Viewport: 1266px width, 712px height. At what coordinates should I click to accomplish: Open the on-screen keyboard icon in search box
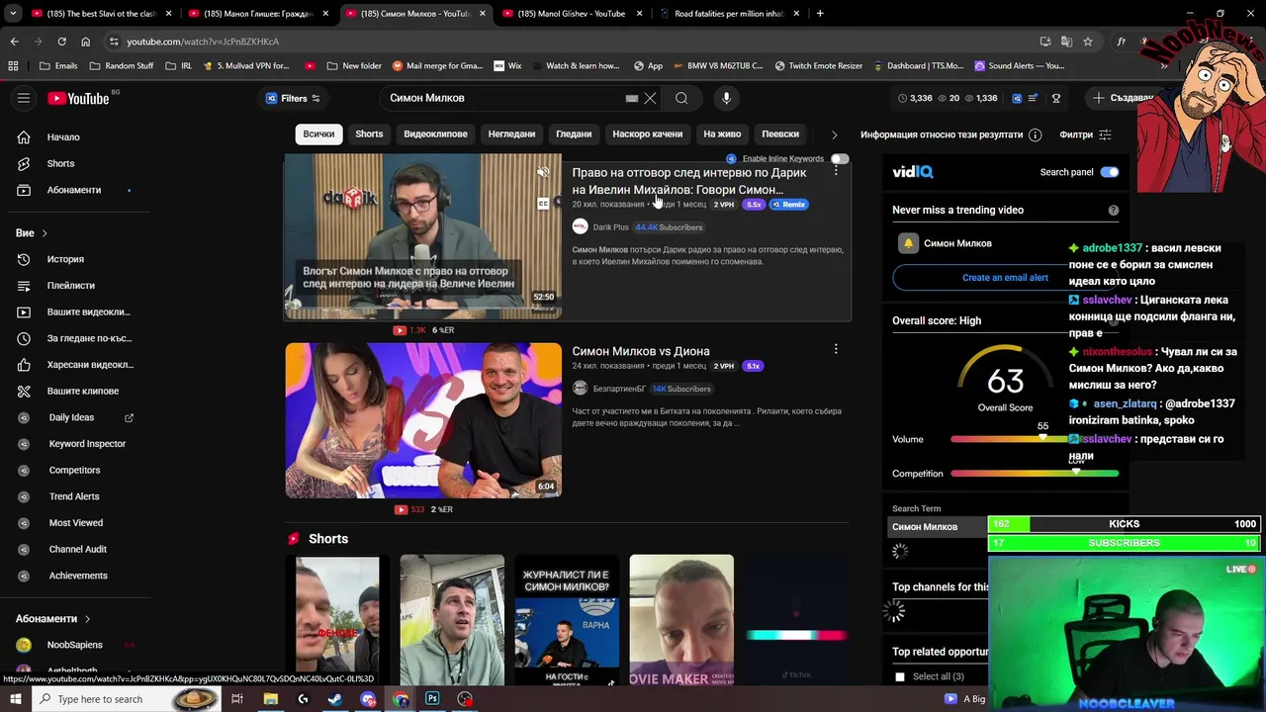[631, 98]
